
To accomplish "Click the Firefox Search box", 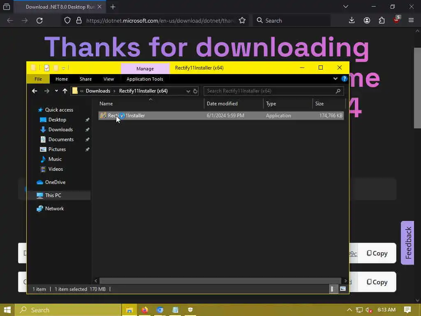I will [291, 21].
